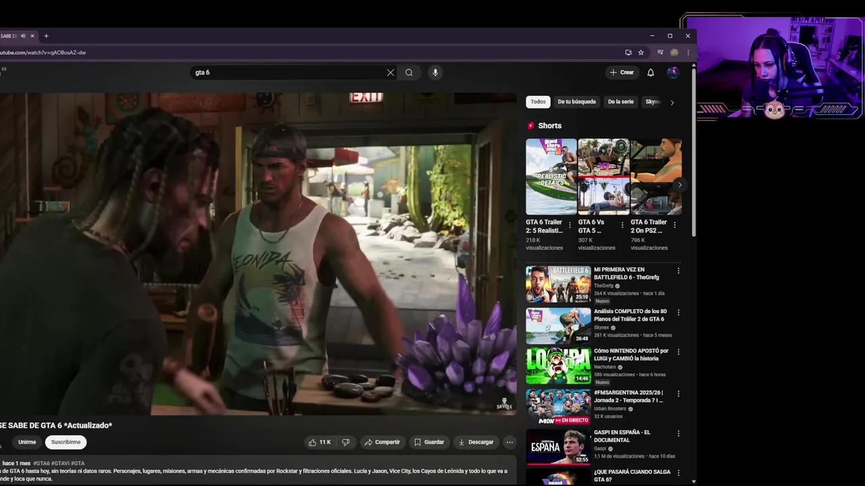
Task: Click the browser address bar URL
Action: pyautogui.click(x=43, y=53)
